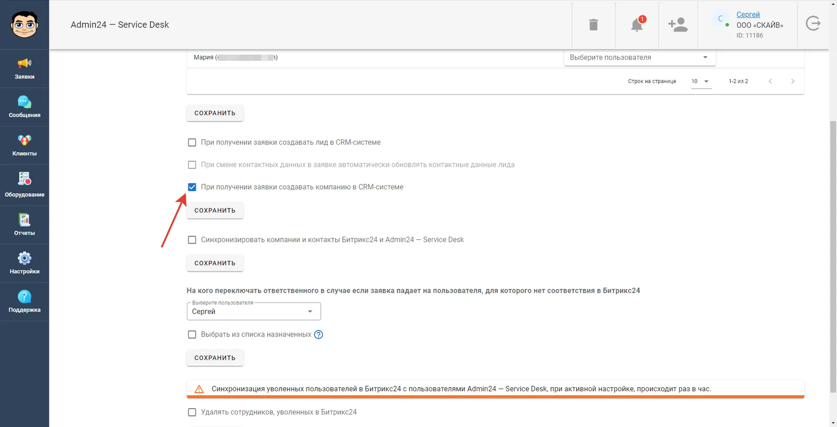The image size is (837, 427).
Task: Click help question mark near Выбрать из списка
Action: [319, 334]
